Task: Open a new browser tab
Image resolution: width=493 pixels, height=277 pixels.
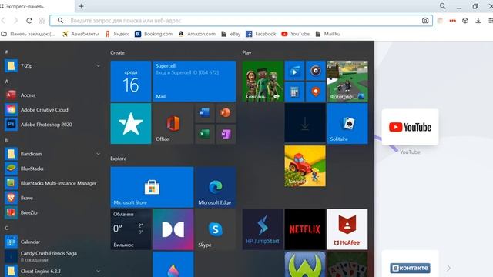Action: [81, 6]
